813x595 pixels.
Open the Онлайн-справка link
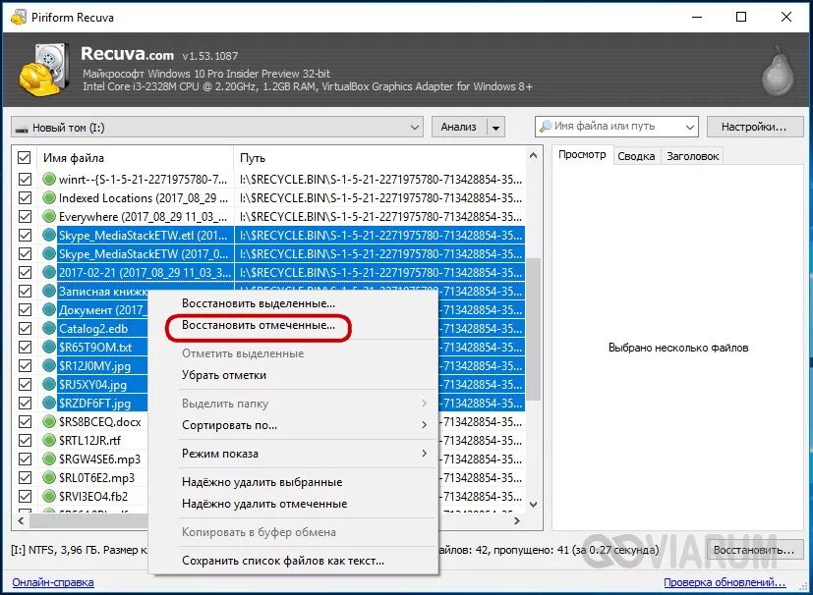53,582
